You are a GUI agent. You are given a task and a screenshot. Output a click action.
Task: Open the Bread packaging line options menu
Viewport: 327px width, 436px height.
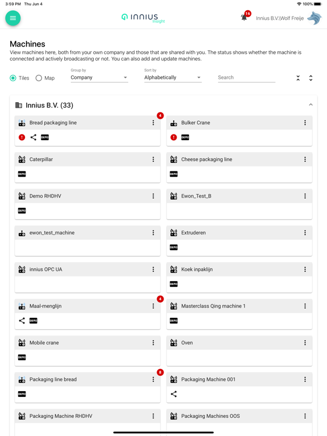pyautogui.click(x=153, y=123)
